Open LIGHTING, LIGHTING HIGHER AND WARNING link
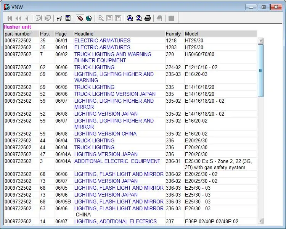286x229 pixels. click(x=114, y=77)
